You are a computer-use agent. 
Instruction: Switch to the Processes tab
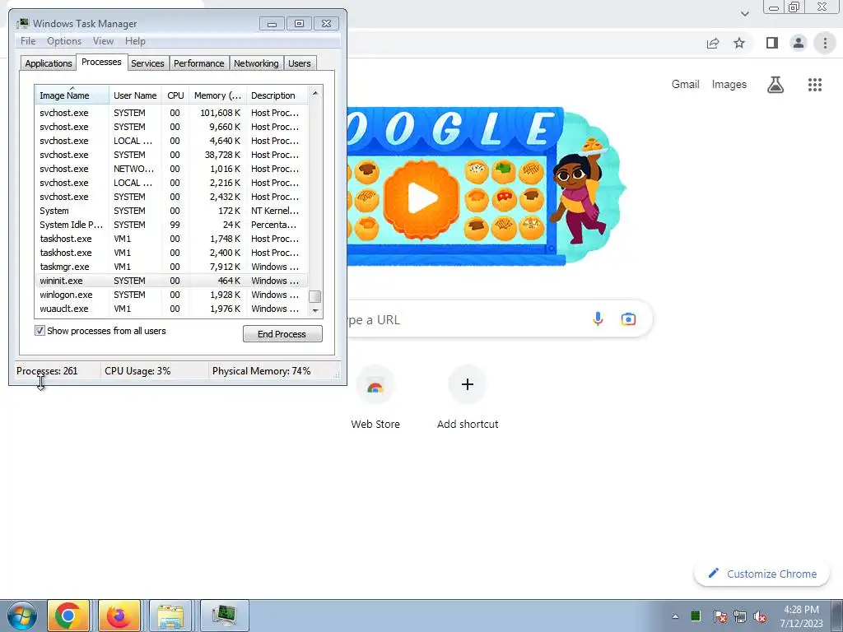point(101,62)
